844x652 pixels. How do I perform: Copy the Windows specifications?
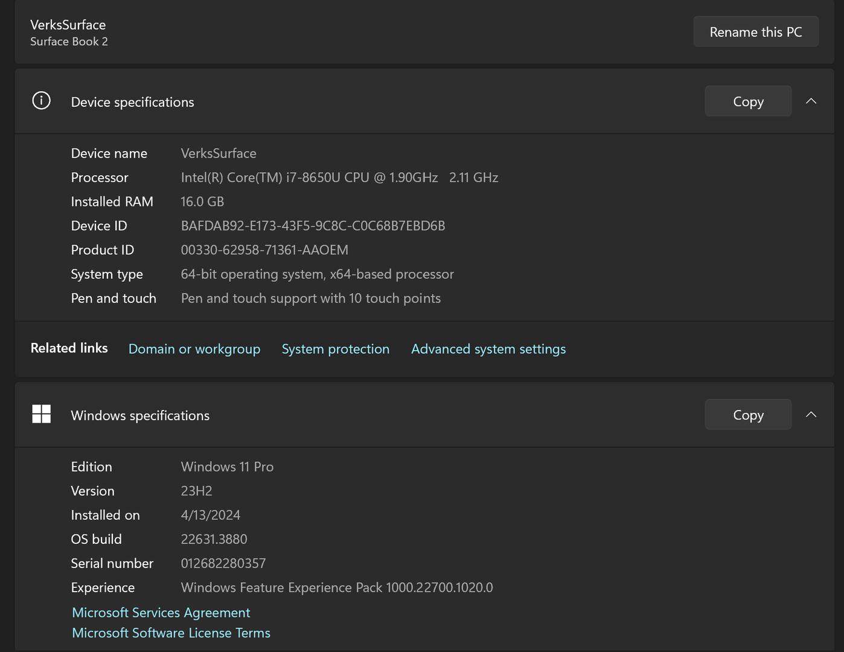click(x=747, y=415)
